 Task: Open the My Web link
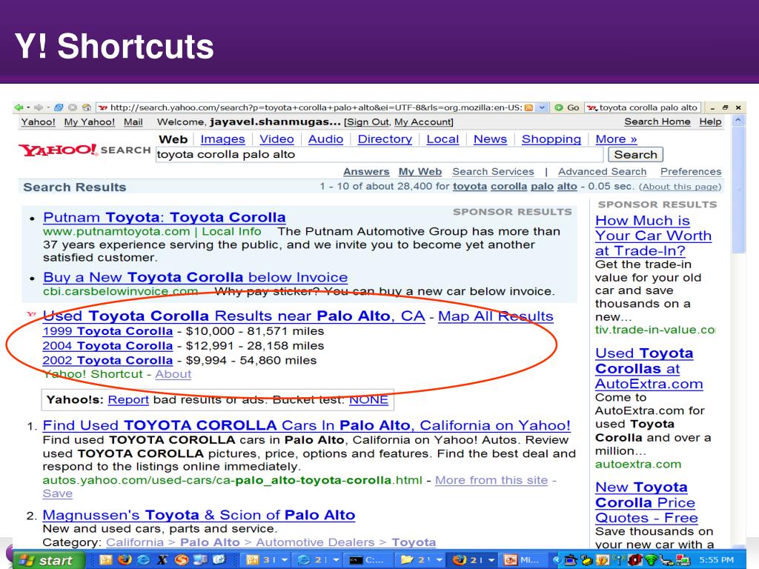(420, 172)
